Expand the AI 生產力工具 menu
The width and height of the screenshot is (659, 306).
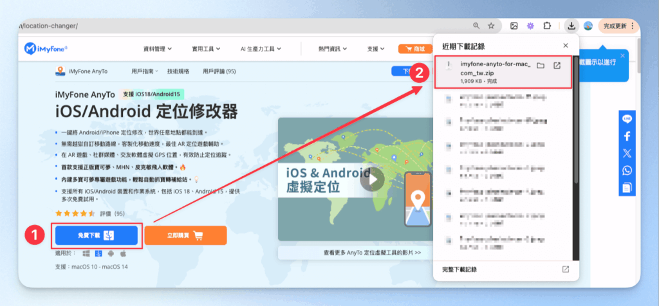261,49
